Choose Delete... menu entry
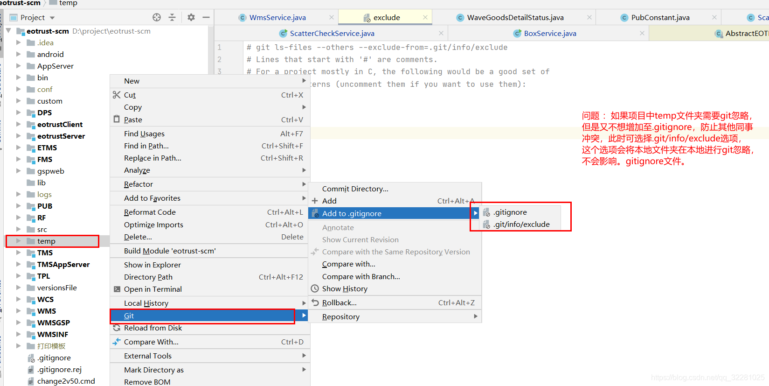769x386 pixels. (x=210, y=237)
